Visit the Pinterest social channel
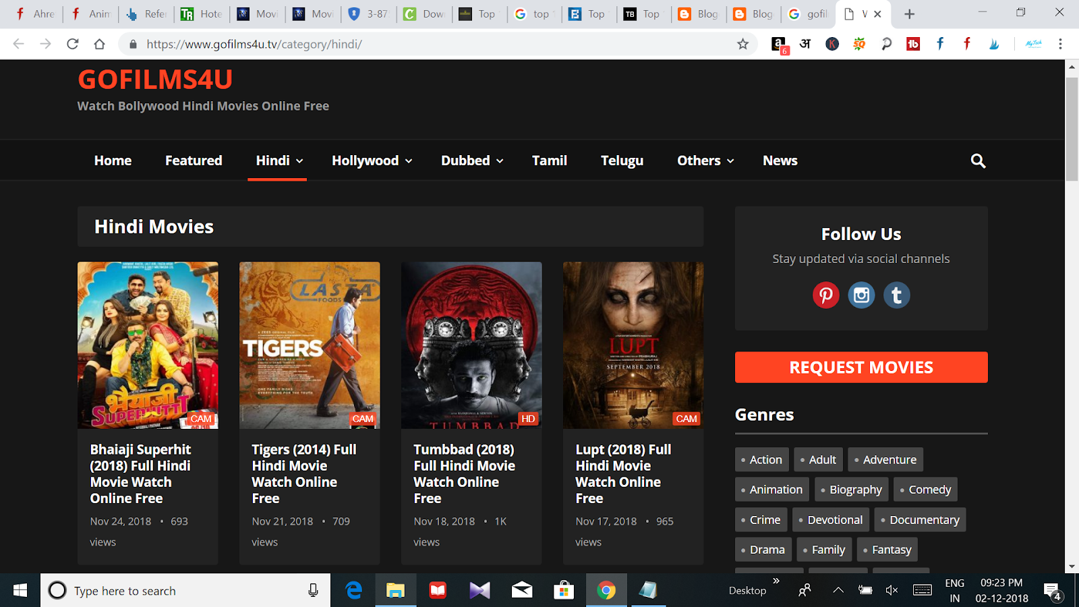1079x607 pixels. coord(825,295)
